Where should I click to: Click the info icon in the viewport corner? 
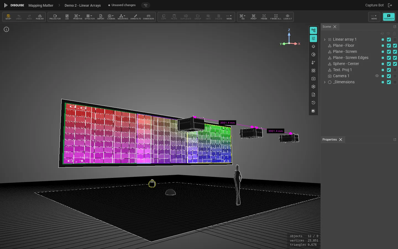pyautogui.click(x=6, y=29)
